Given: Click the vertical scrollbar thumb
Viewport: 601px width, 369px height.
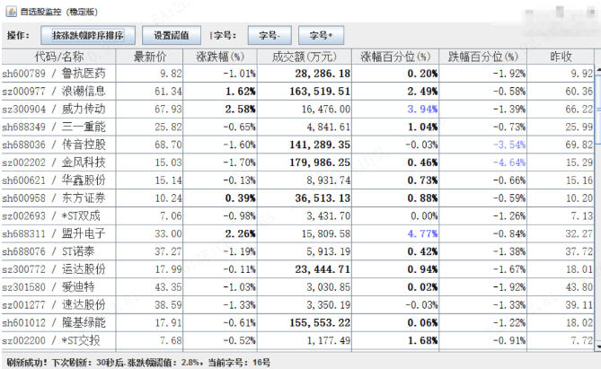Looking at the screenshot, I should pos(598,110).
